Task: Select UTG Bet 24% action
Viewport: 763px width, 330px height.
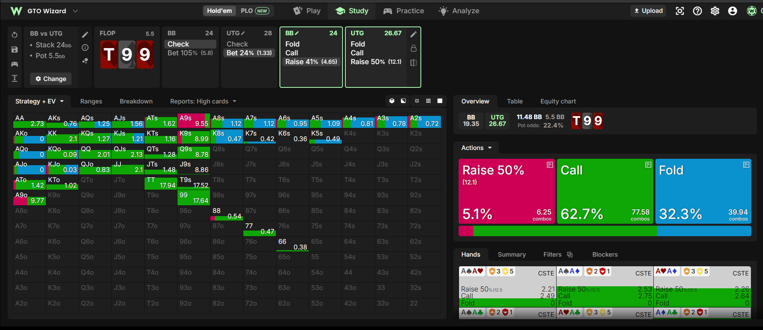Action: [x=249, y=53]
